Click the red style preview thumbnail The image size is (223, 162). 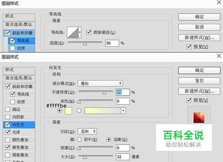coord(199,117)
